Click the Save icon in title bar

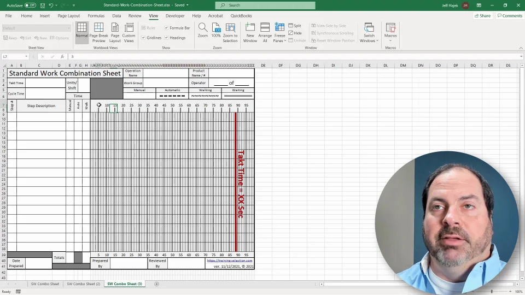coord(42,5)
